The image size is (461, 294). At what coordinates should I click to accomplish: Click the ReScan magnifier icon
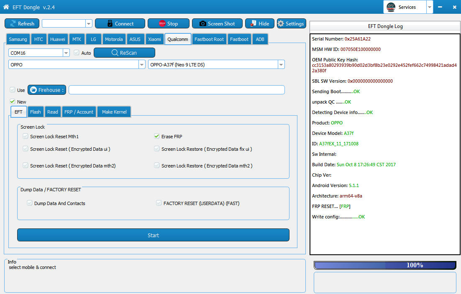point(115,53)
